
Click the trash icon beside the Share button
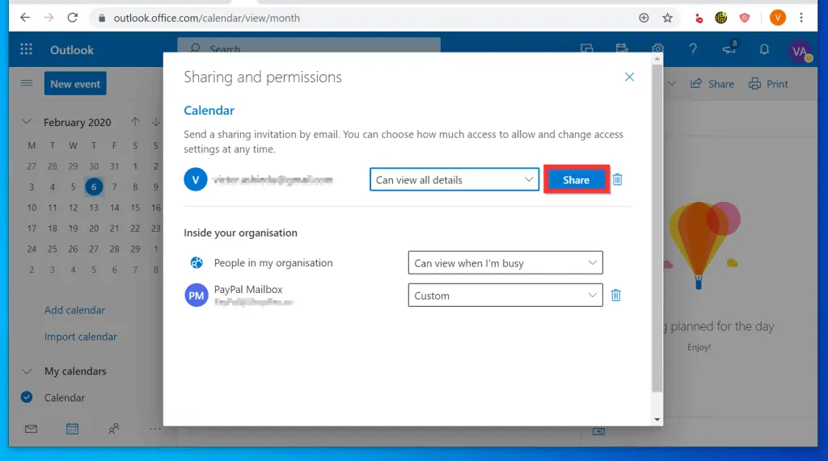pyautogui.click(x=617, y=179)
